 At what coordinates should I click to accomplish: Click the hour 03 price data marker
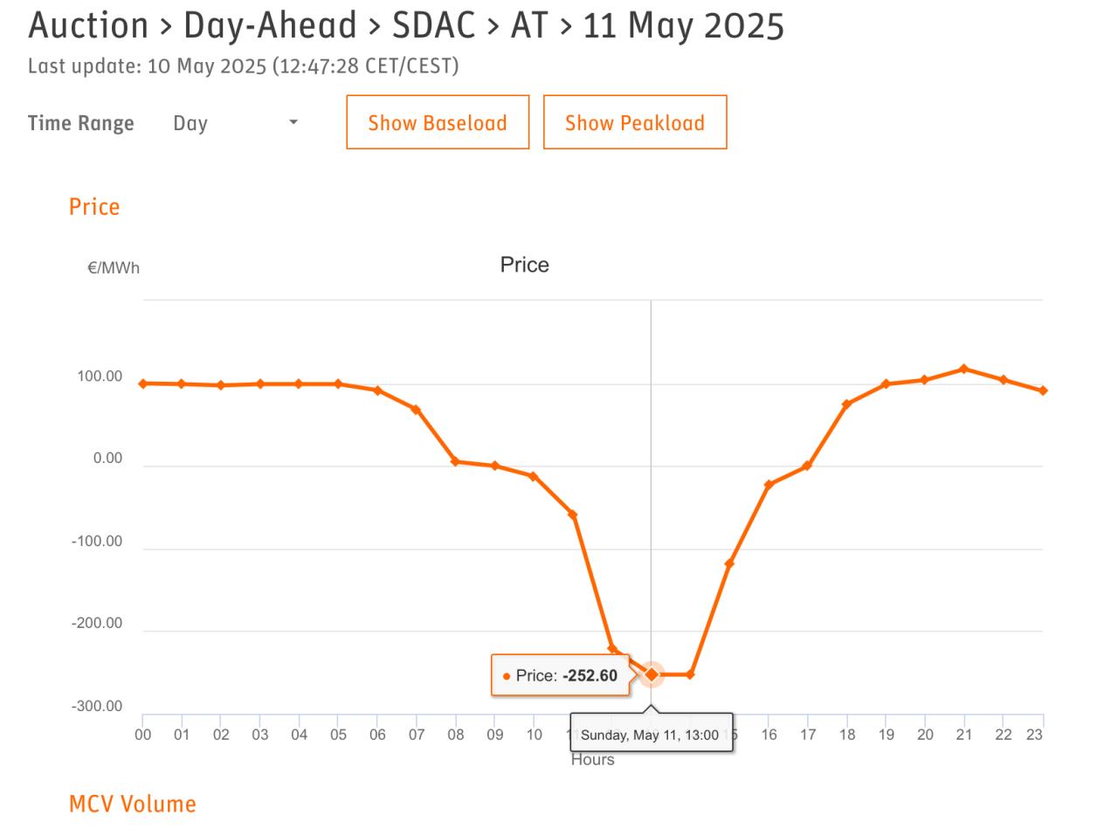point(260,383)
